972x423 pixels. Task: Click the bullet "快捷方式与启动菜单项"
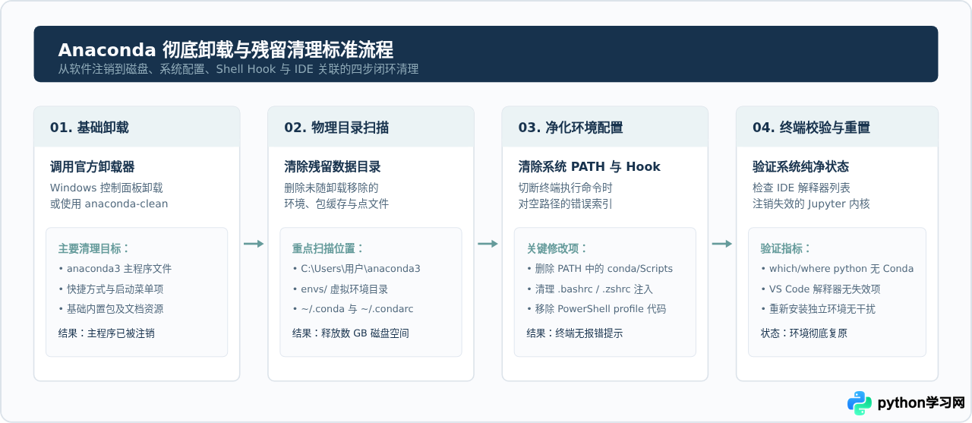(x=111, y=289)
